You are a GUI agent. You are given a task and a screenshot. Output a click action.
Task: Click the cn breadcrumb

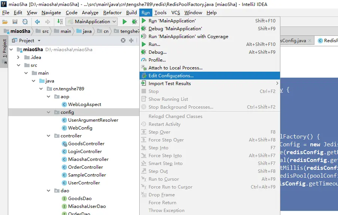(103, 31)
